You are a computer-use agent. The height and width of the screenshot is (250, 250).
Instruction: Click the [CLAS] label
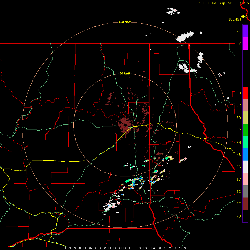[235, 19]
